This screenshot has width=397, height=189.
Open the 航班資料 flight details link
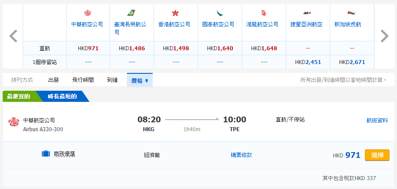pos(377,120)
